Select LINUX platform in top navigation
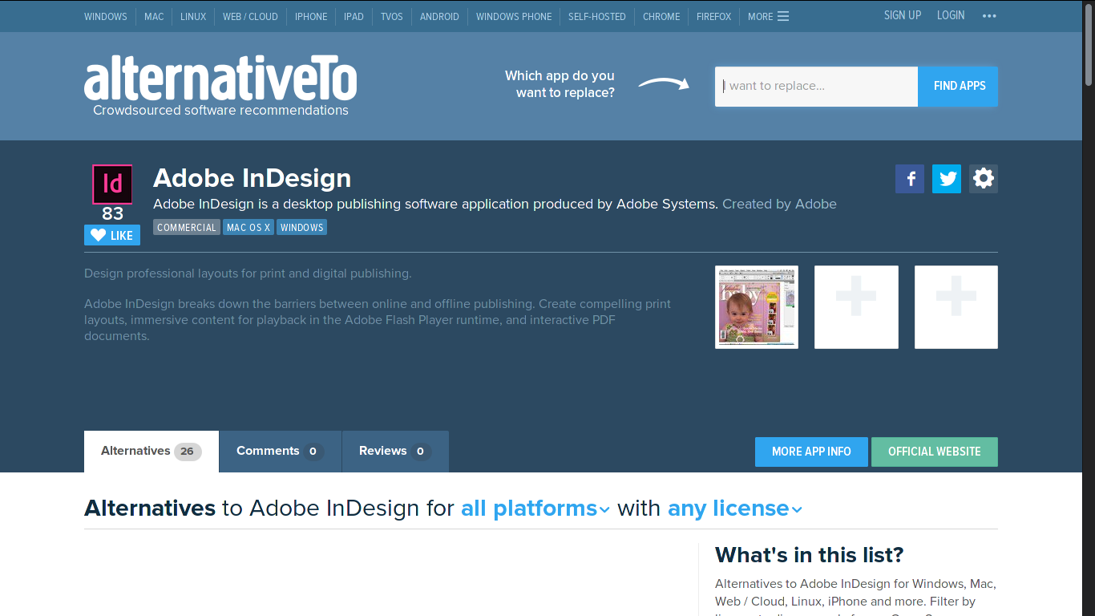This screenshot has width=1095, height=616. coord(193,16)
